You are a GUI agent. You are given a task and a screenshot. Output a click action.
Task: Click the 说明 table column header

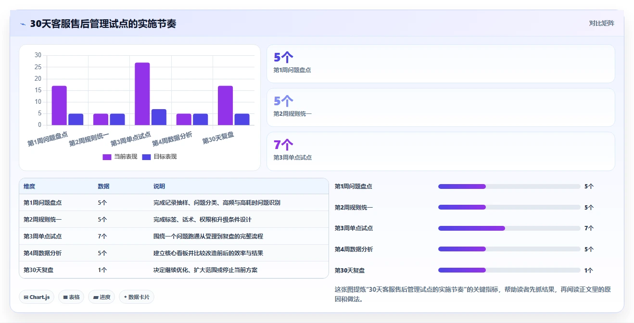coord(159,186)
